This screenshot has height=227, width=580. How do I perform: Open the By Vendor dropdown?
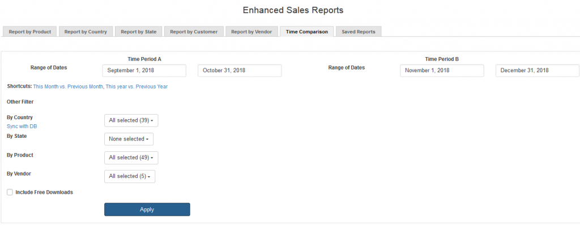pyautogui.click(x=129, y=176)
